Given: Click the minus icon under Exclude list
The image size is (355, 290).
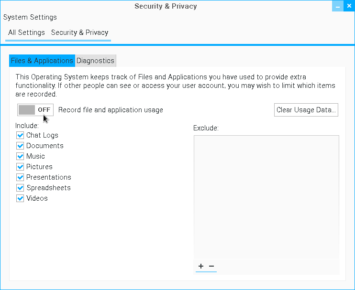Looking at the screenshot, I should 211,266.
